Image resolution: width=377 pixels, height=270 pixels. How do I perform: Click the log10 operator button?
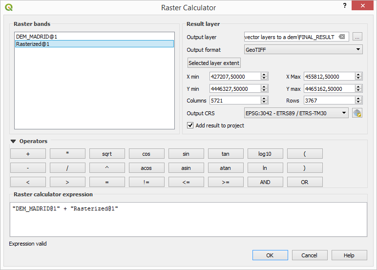coord(265,154)
